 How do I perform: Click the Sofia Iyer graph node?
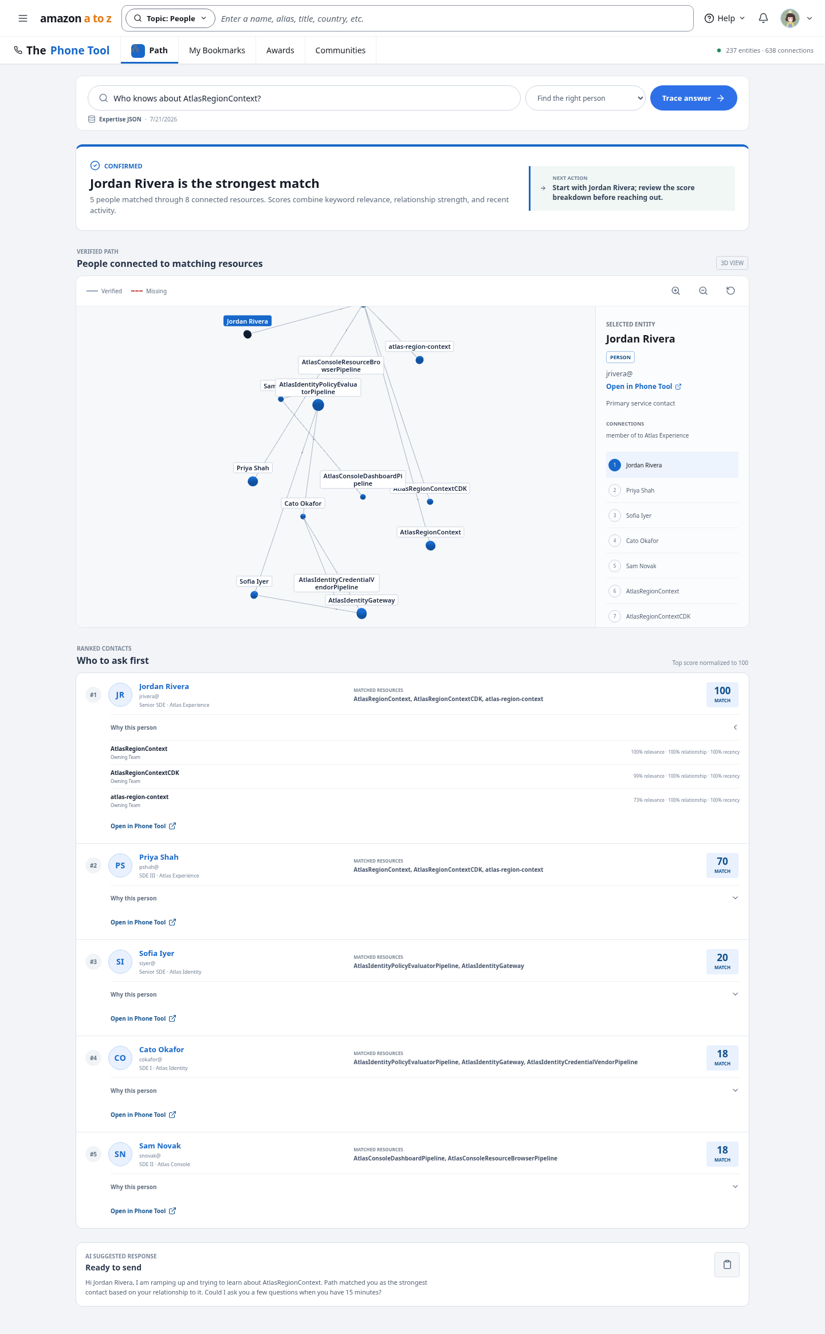pyautogui.click(x=254, y=595)
